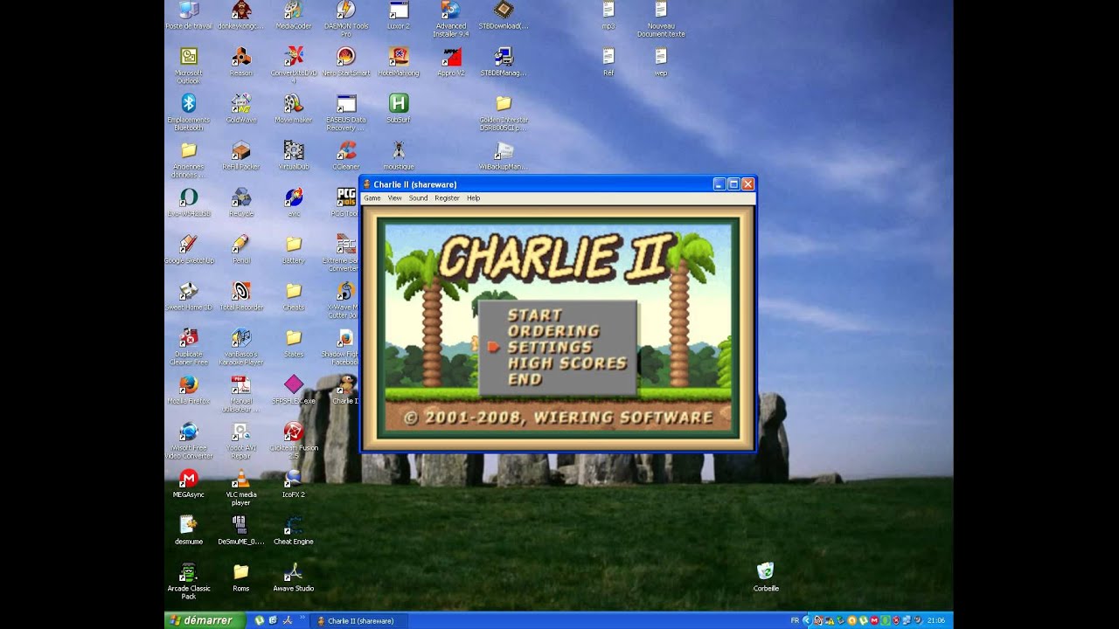Select the Sweet Home 3D icon
This screenshot has height=629, width=1119.
(x=188, y=296)
